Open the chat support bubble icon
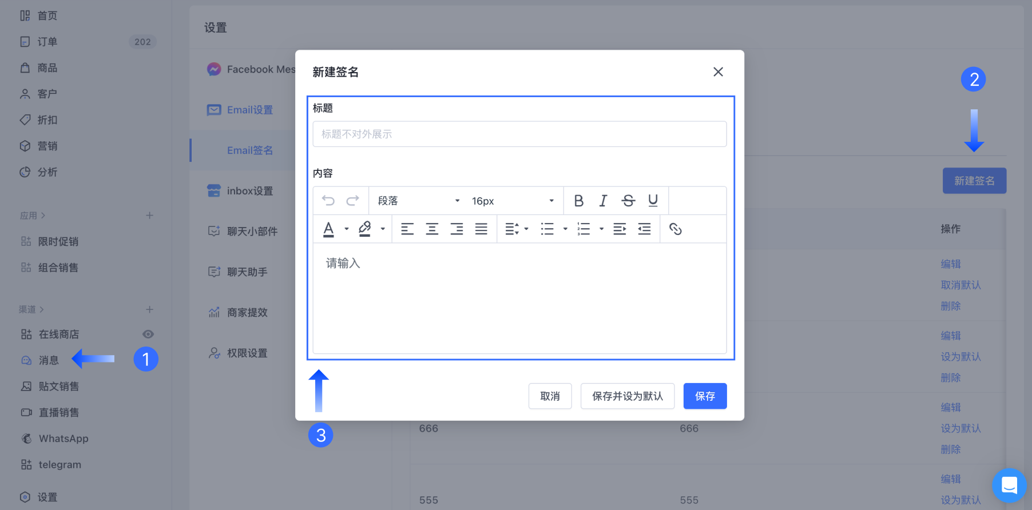 (1010, 485)
